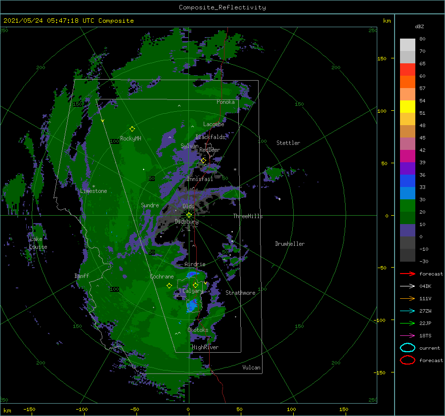Pick the orange 57-60 dBZ swatch
Viewport: 445px width, 416px height.
click(407, 82)
